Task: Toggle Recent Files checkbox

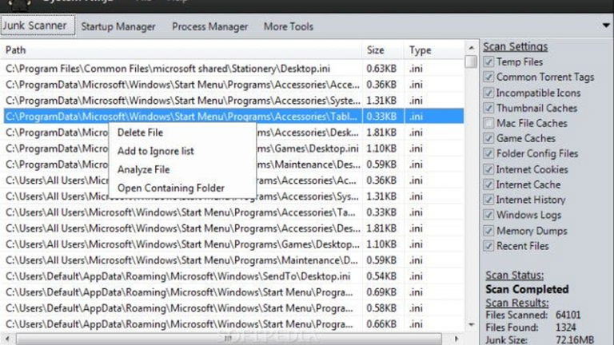Action: [x=488, y=246]
